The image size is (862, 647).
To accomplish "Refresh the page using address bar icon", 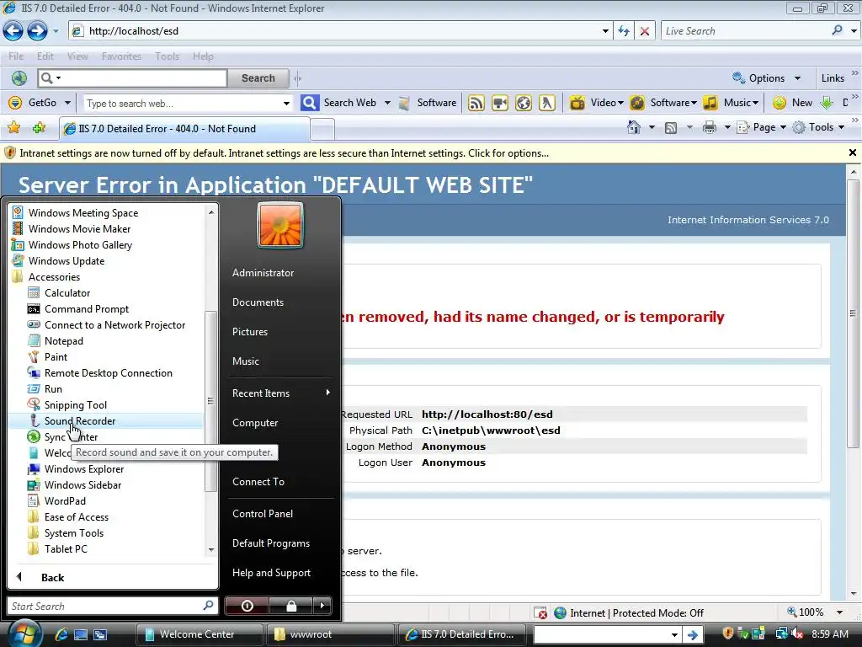I will pos(624,31).
